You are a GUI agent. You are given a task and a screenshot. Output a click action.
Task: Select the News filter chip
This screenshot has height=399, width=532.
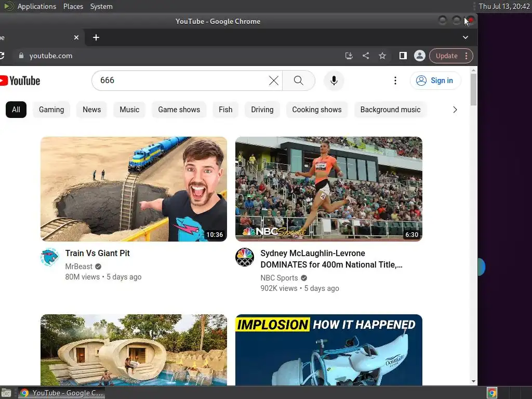[91, 110]
